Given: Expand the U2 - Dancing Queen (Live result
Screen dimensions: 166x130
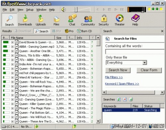Looking at the screenshot, I should coord(12,99).
